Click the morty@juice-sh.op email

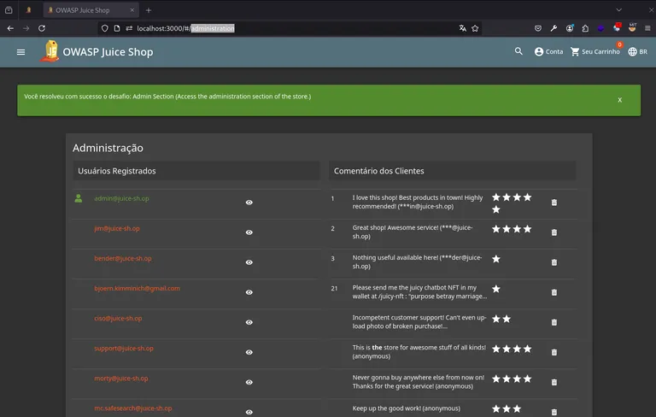click(x=121, y=379)
